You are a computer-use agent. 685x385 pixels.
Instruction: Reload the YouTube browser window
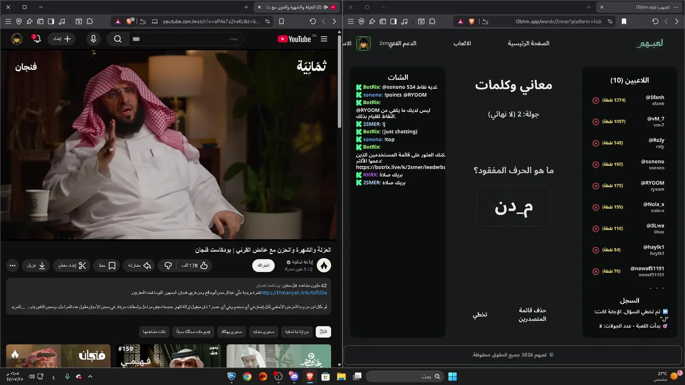(313, 21)
